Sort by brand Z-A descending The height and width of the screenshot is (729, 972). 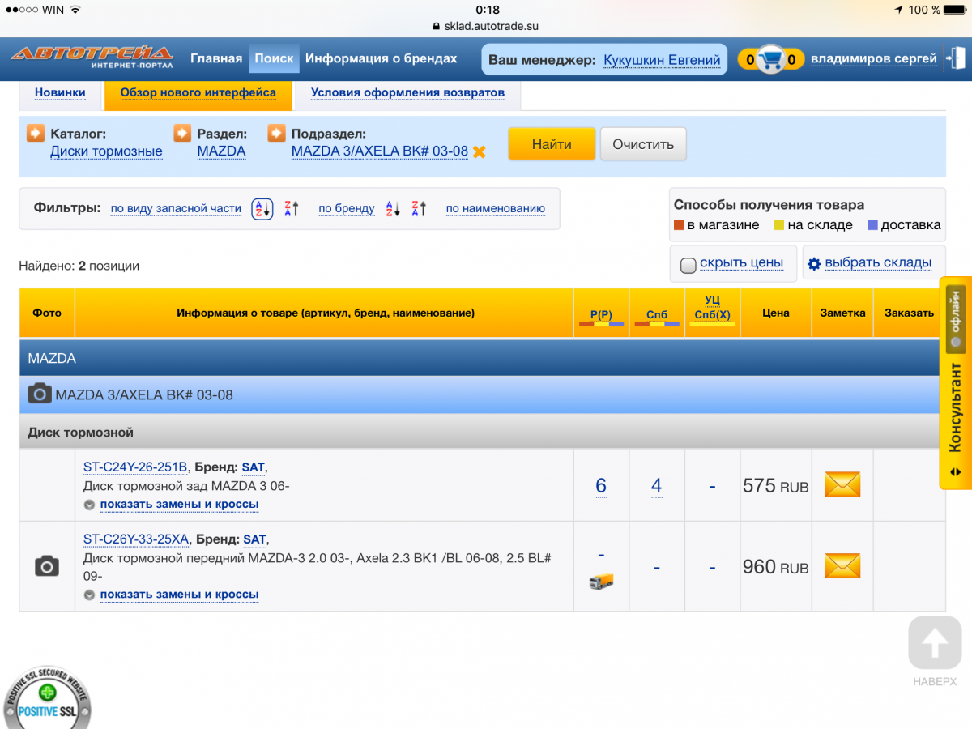pos(419,208)
